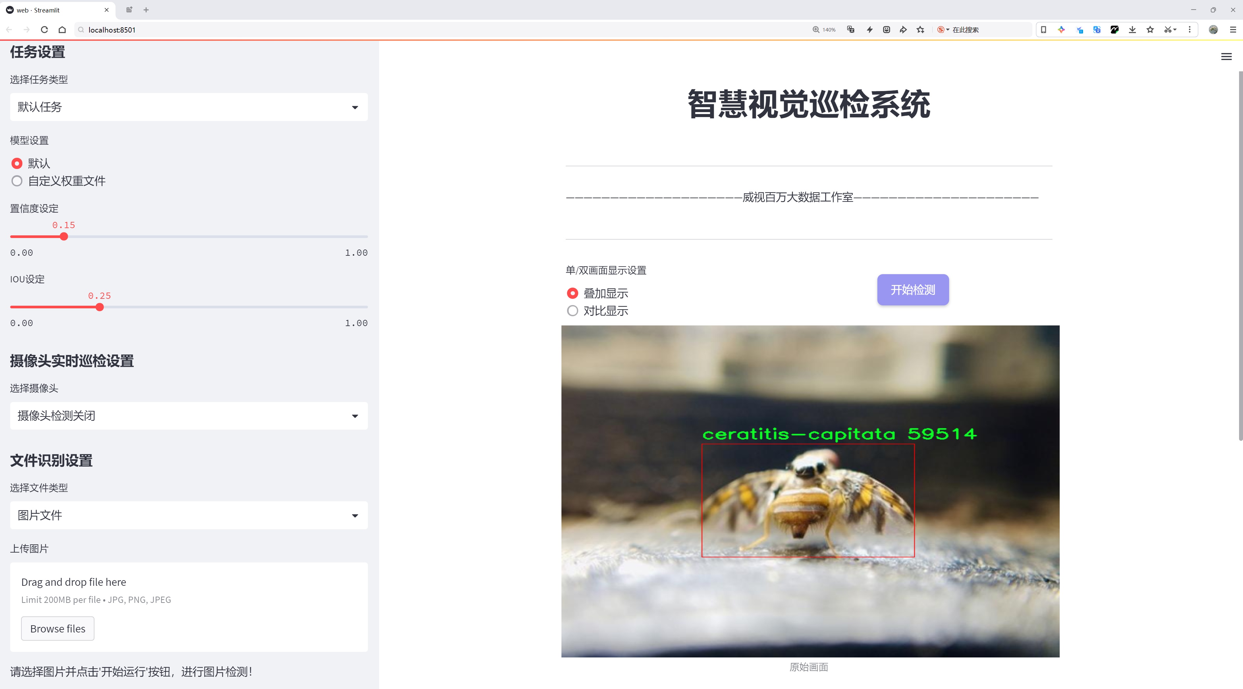
Task: Click the Browse files button
Action: (x=57, y=629)
